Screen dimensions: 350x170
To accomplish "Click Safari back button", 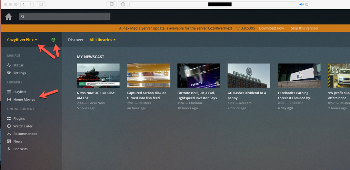I will pyautogui.click(x=23, y=4).
